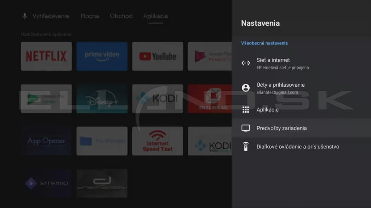Open the YouTube app tile
This screenshot has width=371, height=208.
158,56
